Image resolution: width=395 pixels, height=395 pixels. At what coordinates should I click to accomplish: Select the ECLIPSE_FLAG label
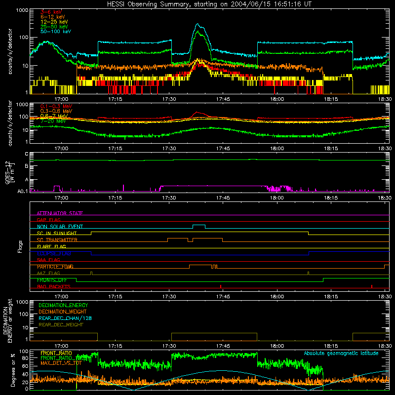pyautogui.click(x=54, y=253)
